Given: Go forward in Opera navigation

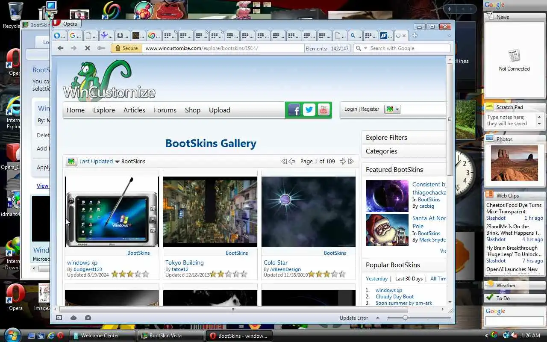Looking at the screenshot, I should (x=74, y=48).
